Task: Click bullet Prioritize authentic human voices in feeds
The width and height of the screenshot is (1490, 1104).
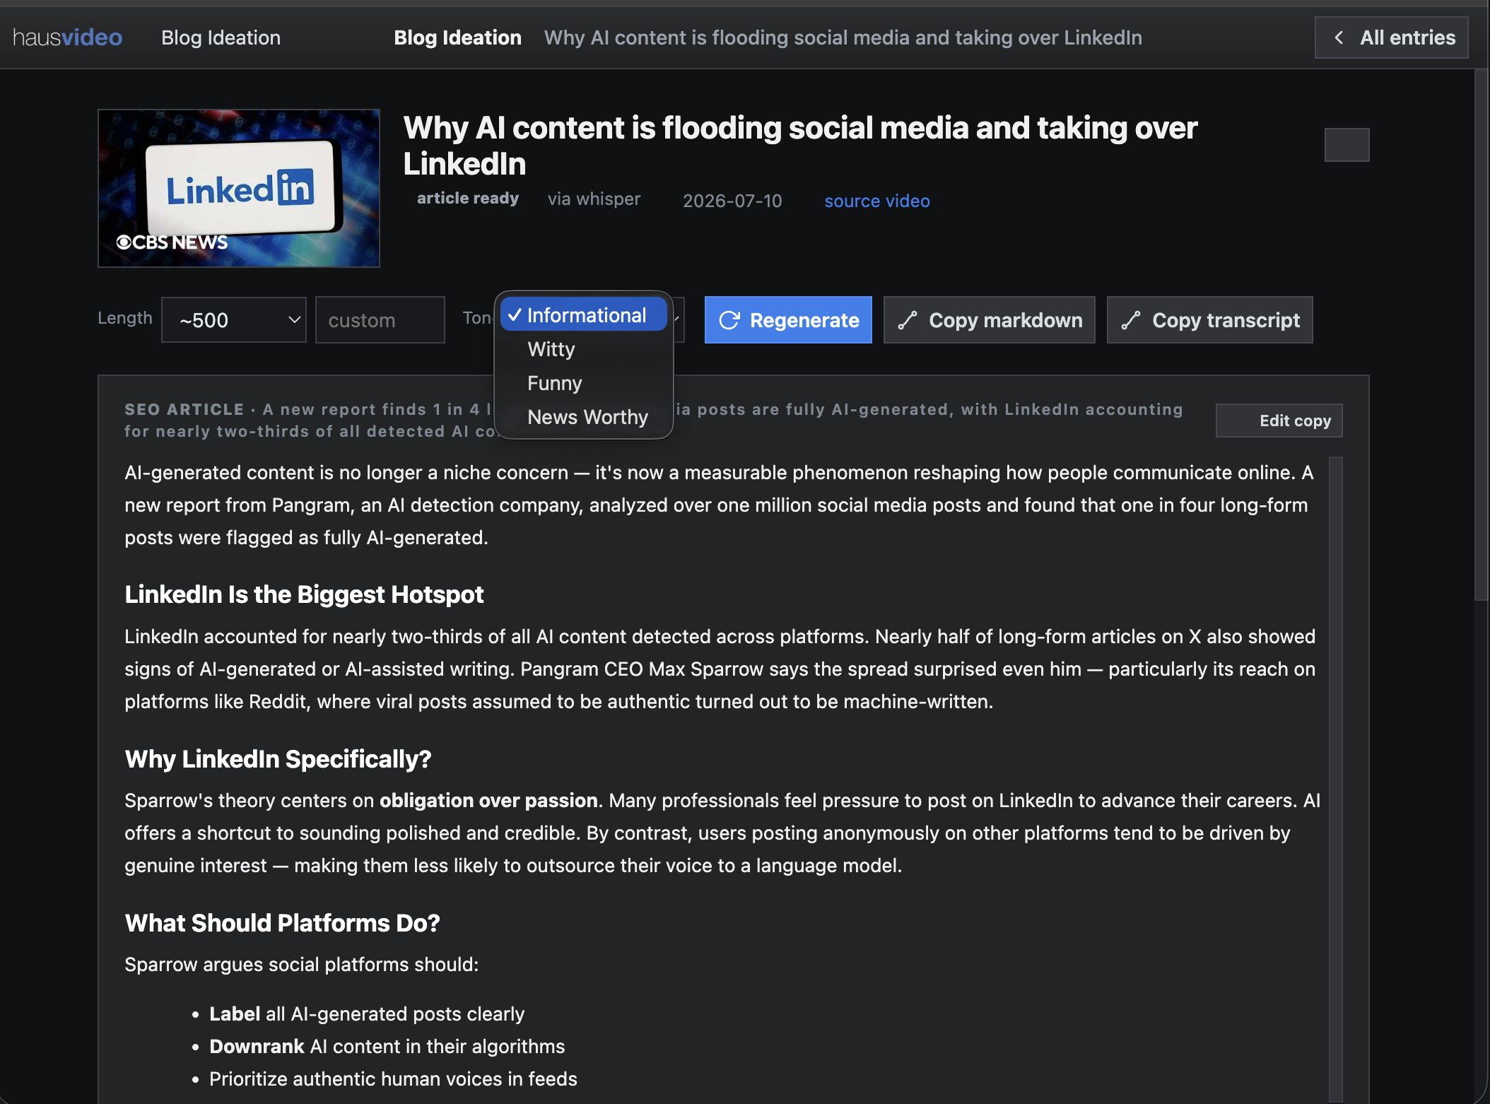Action: coord(393,1079)
